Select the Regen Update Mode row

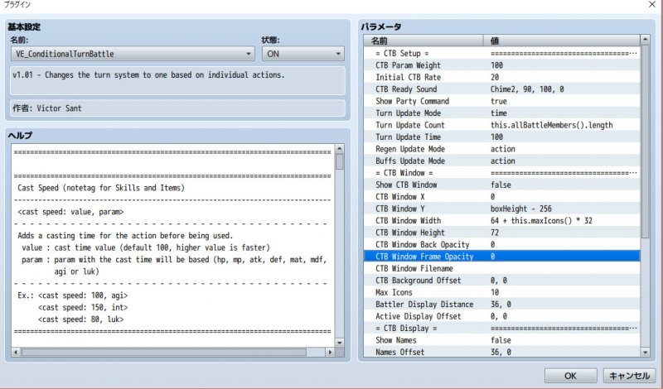(502, 149)
